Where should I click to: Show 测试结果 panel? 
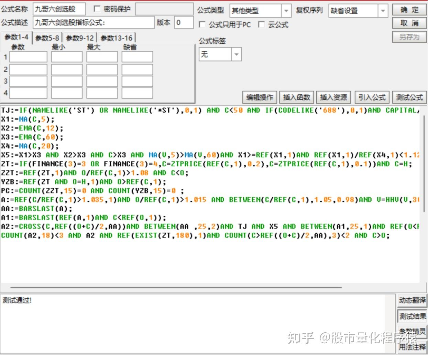coord(412,316)
